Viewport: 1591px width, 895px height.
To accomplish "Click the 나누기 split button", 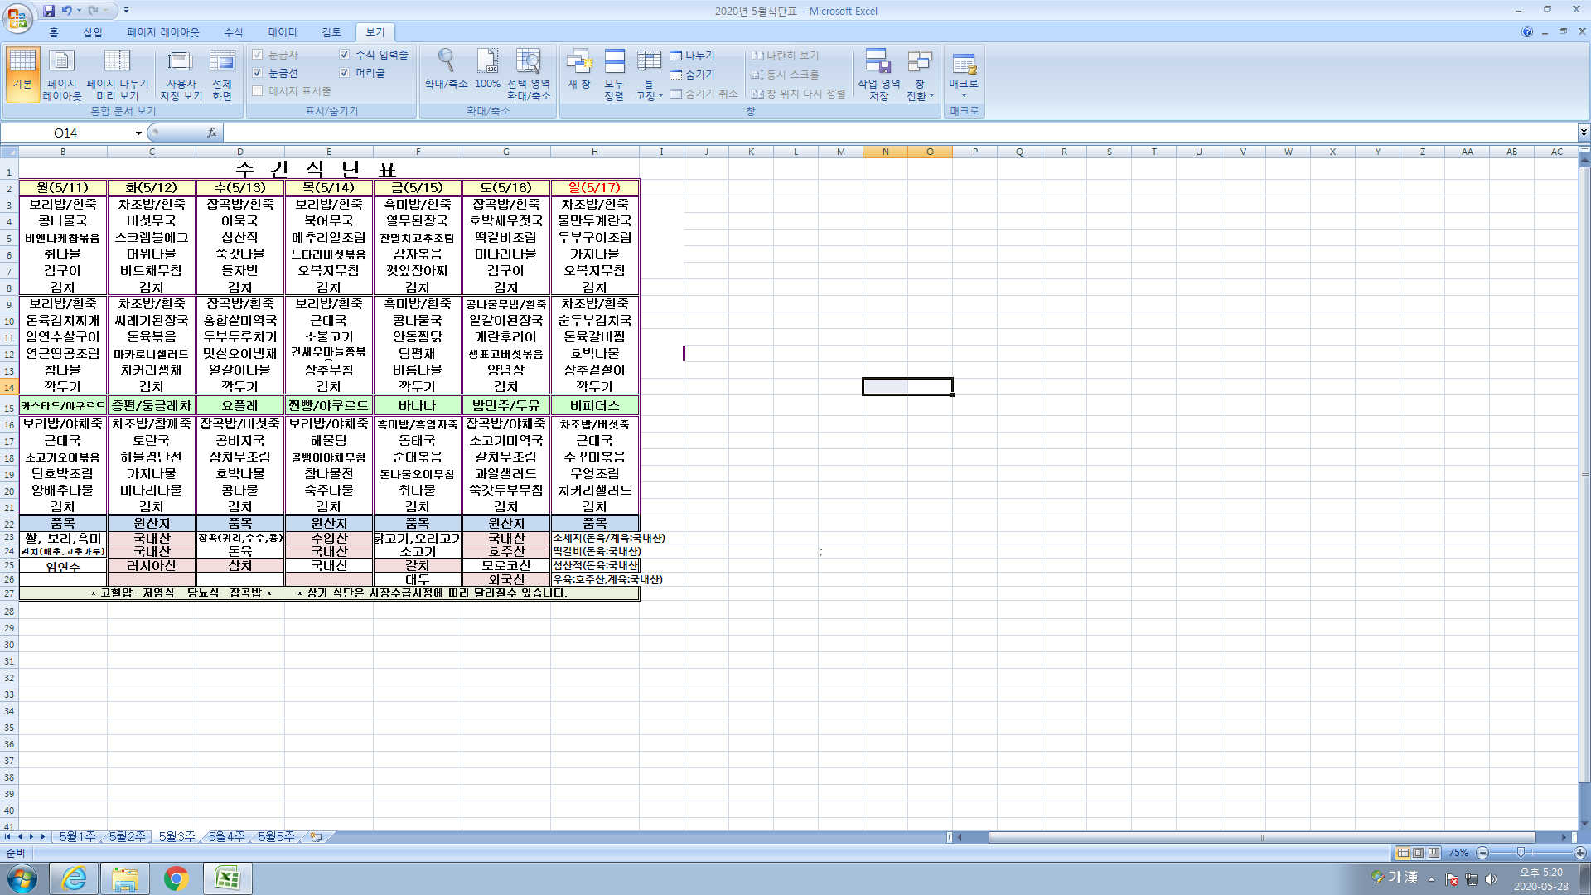I will (x=693, y=56).
